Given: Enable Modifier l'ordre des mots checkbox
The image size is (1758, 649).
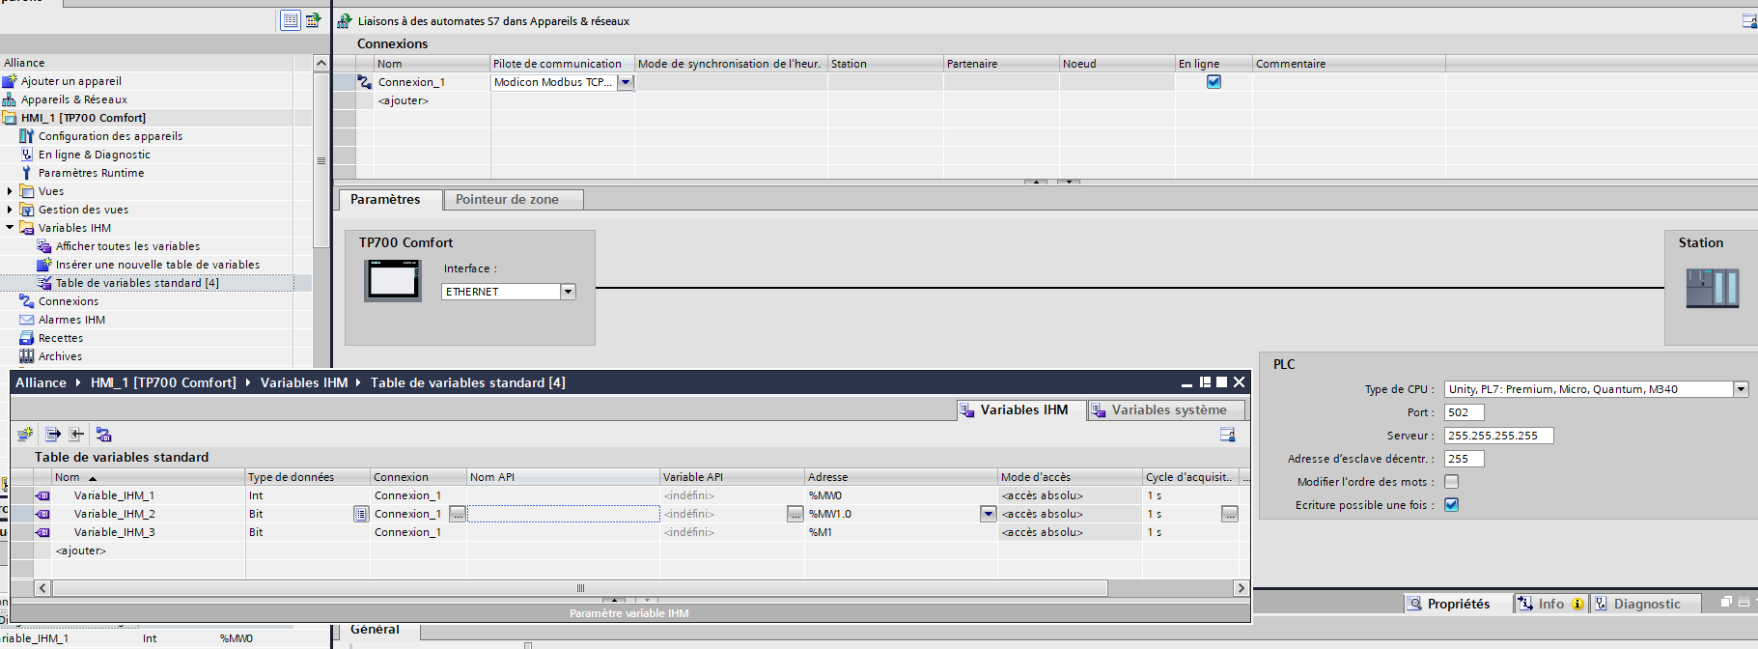Looking at the screenshot, I should [x=1451, y=482].
